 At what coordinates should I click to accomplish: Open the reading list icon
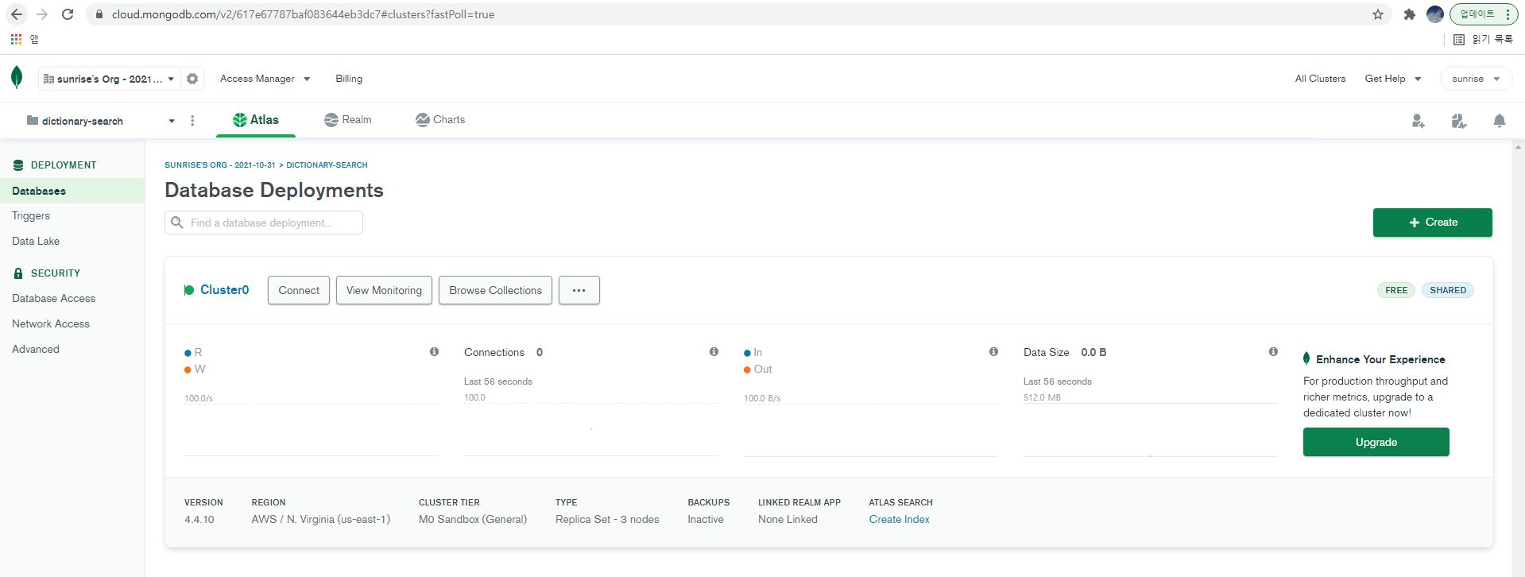[1459, 39]
